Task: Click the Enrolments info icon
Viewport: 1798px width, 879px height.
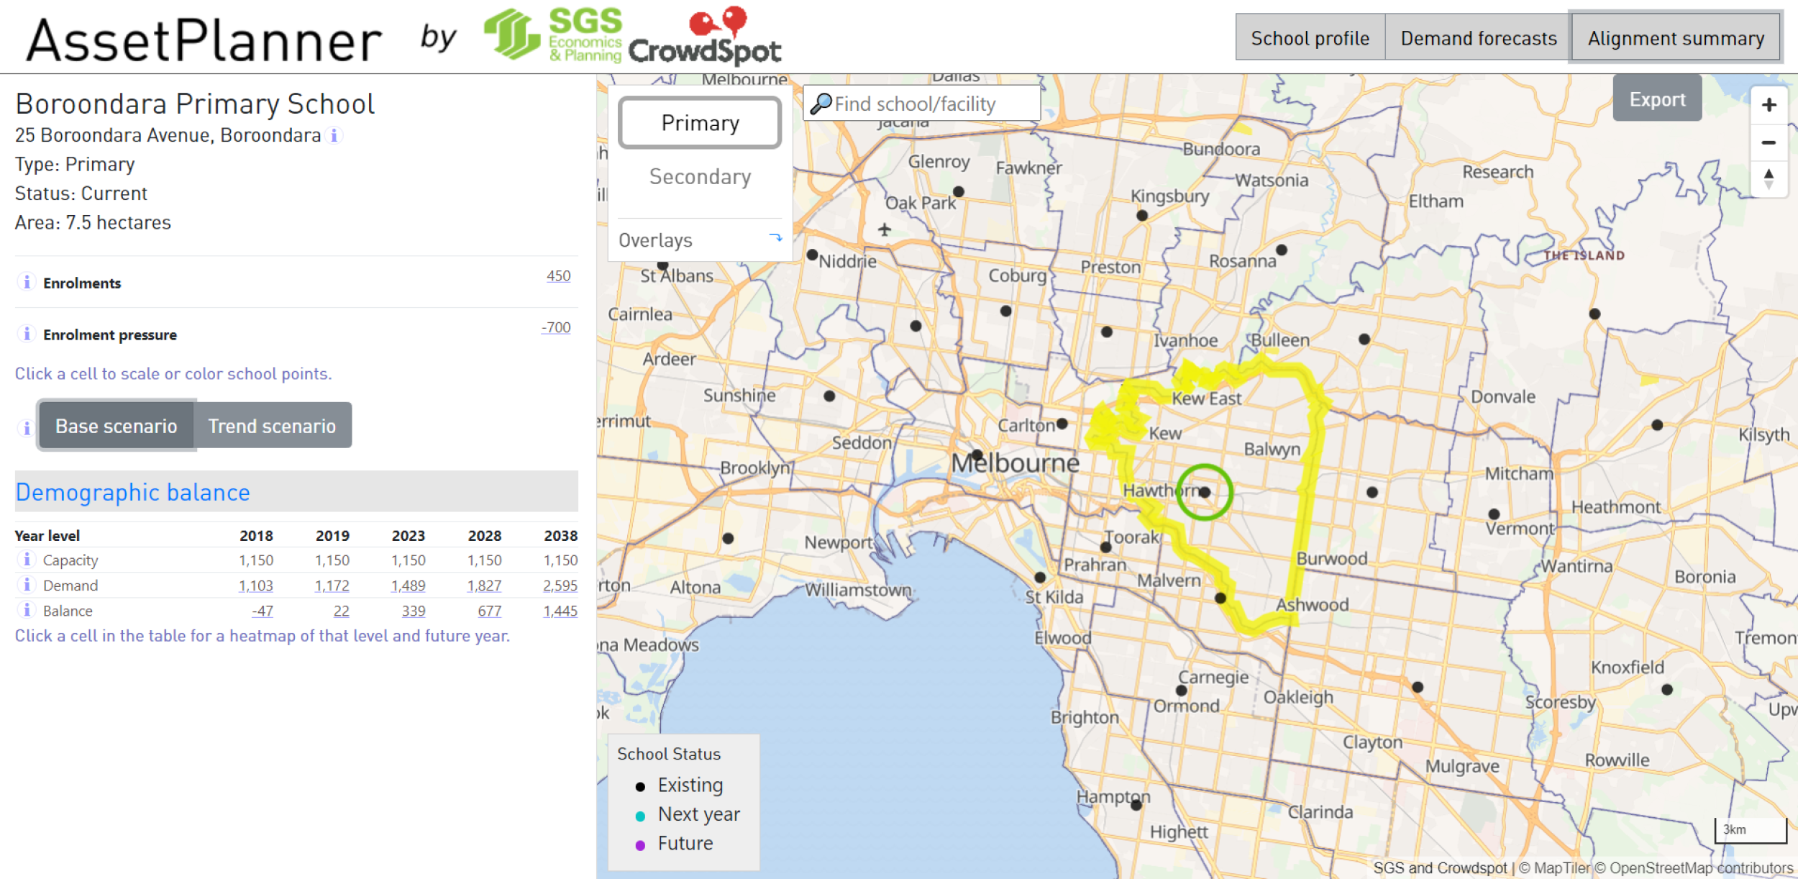Action: 27,283
